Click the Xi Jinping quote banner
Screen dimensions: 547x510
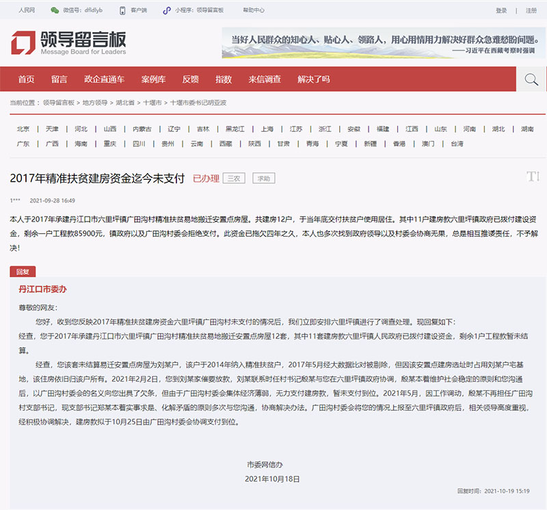(383, 42)
